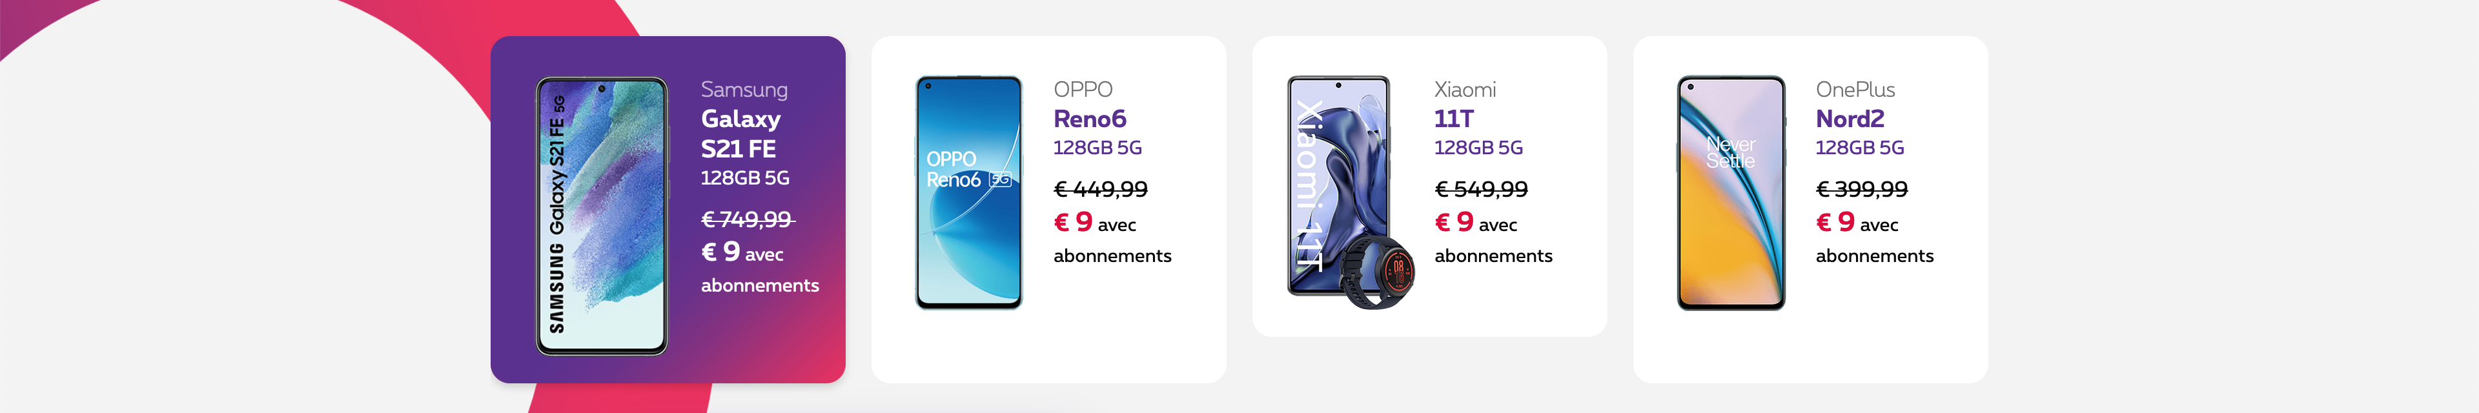Viewport: 2479px width, 413px height.
Task: Click the Nord2 € 9 avec abonnements offer
Action: click(1875, 237)
